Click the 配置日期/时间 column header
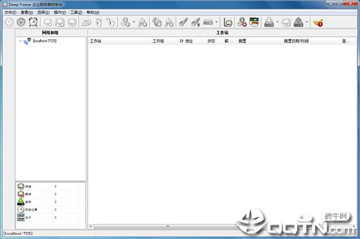This screenshot has height=239, width=360. pyautogui.click(x=296, y=41)
